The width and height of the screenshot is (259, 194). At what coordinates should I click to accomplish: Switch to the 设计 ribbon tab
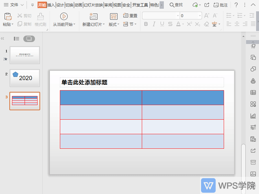pyautogui.click(x=60, y=5)
